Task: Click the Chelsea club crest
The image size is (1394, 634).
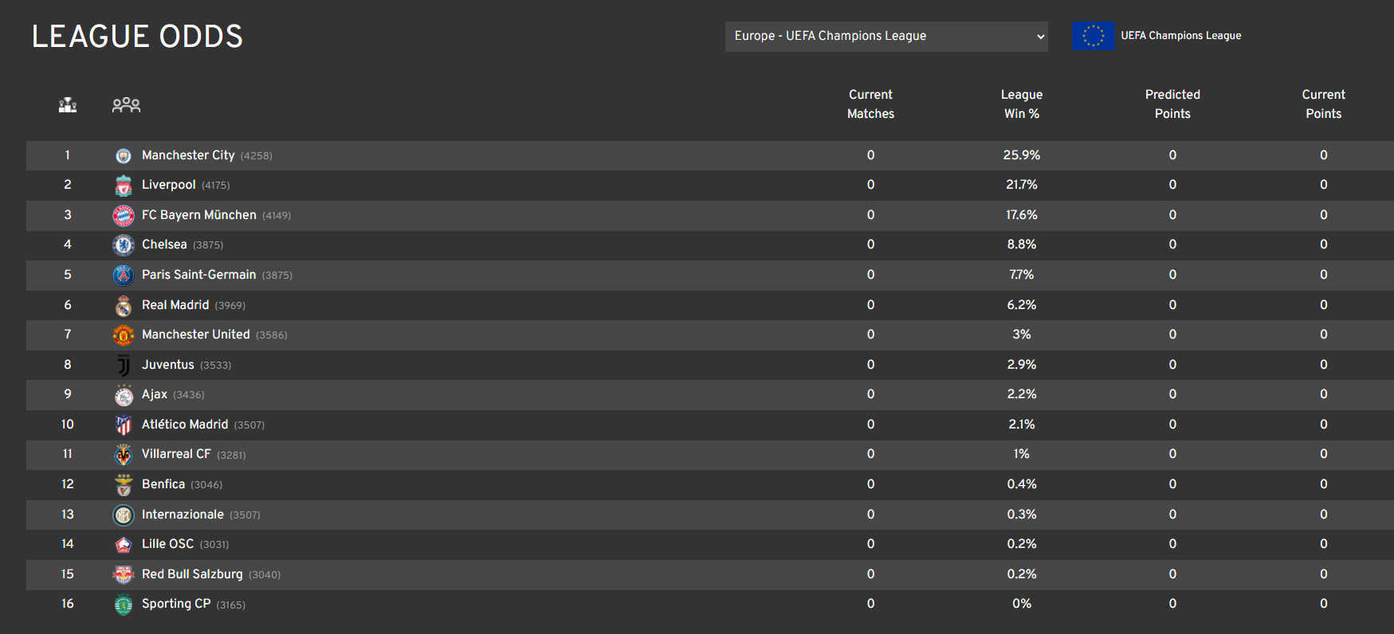Action: coord(123,245)
